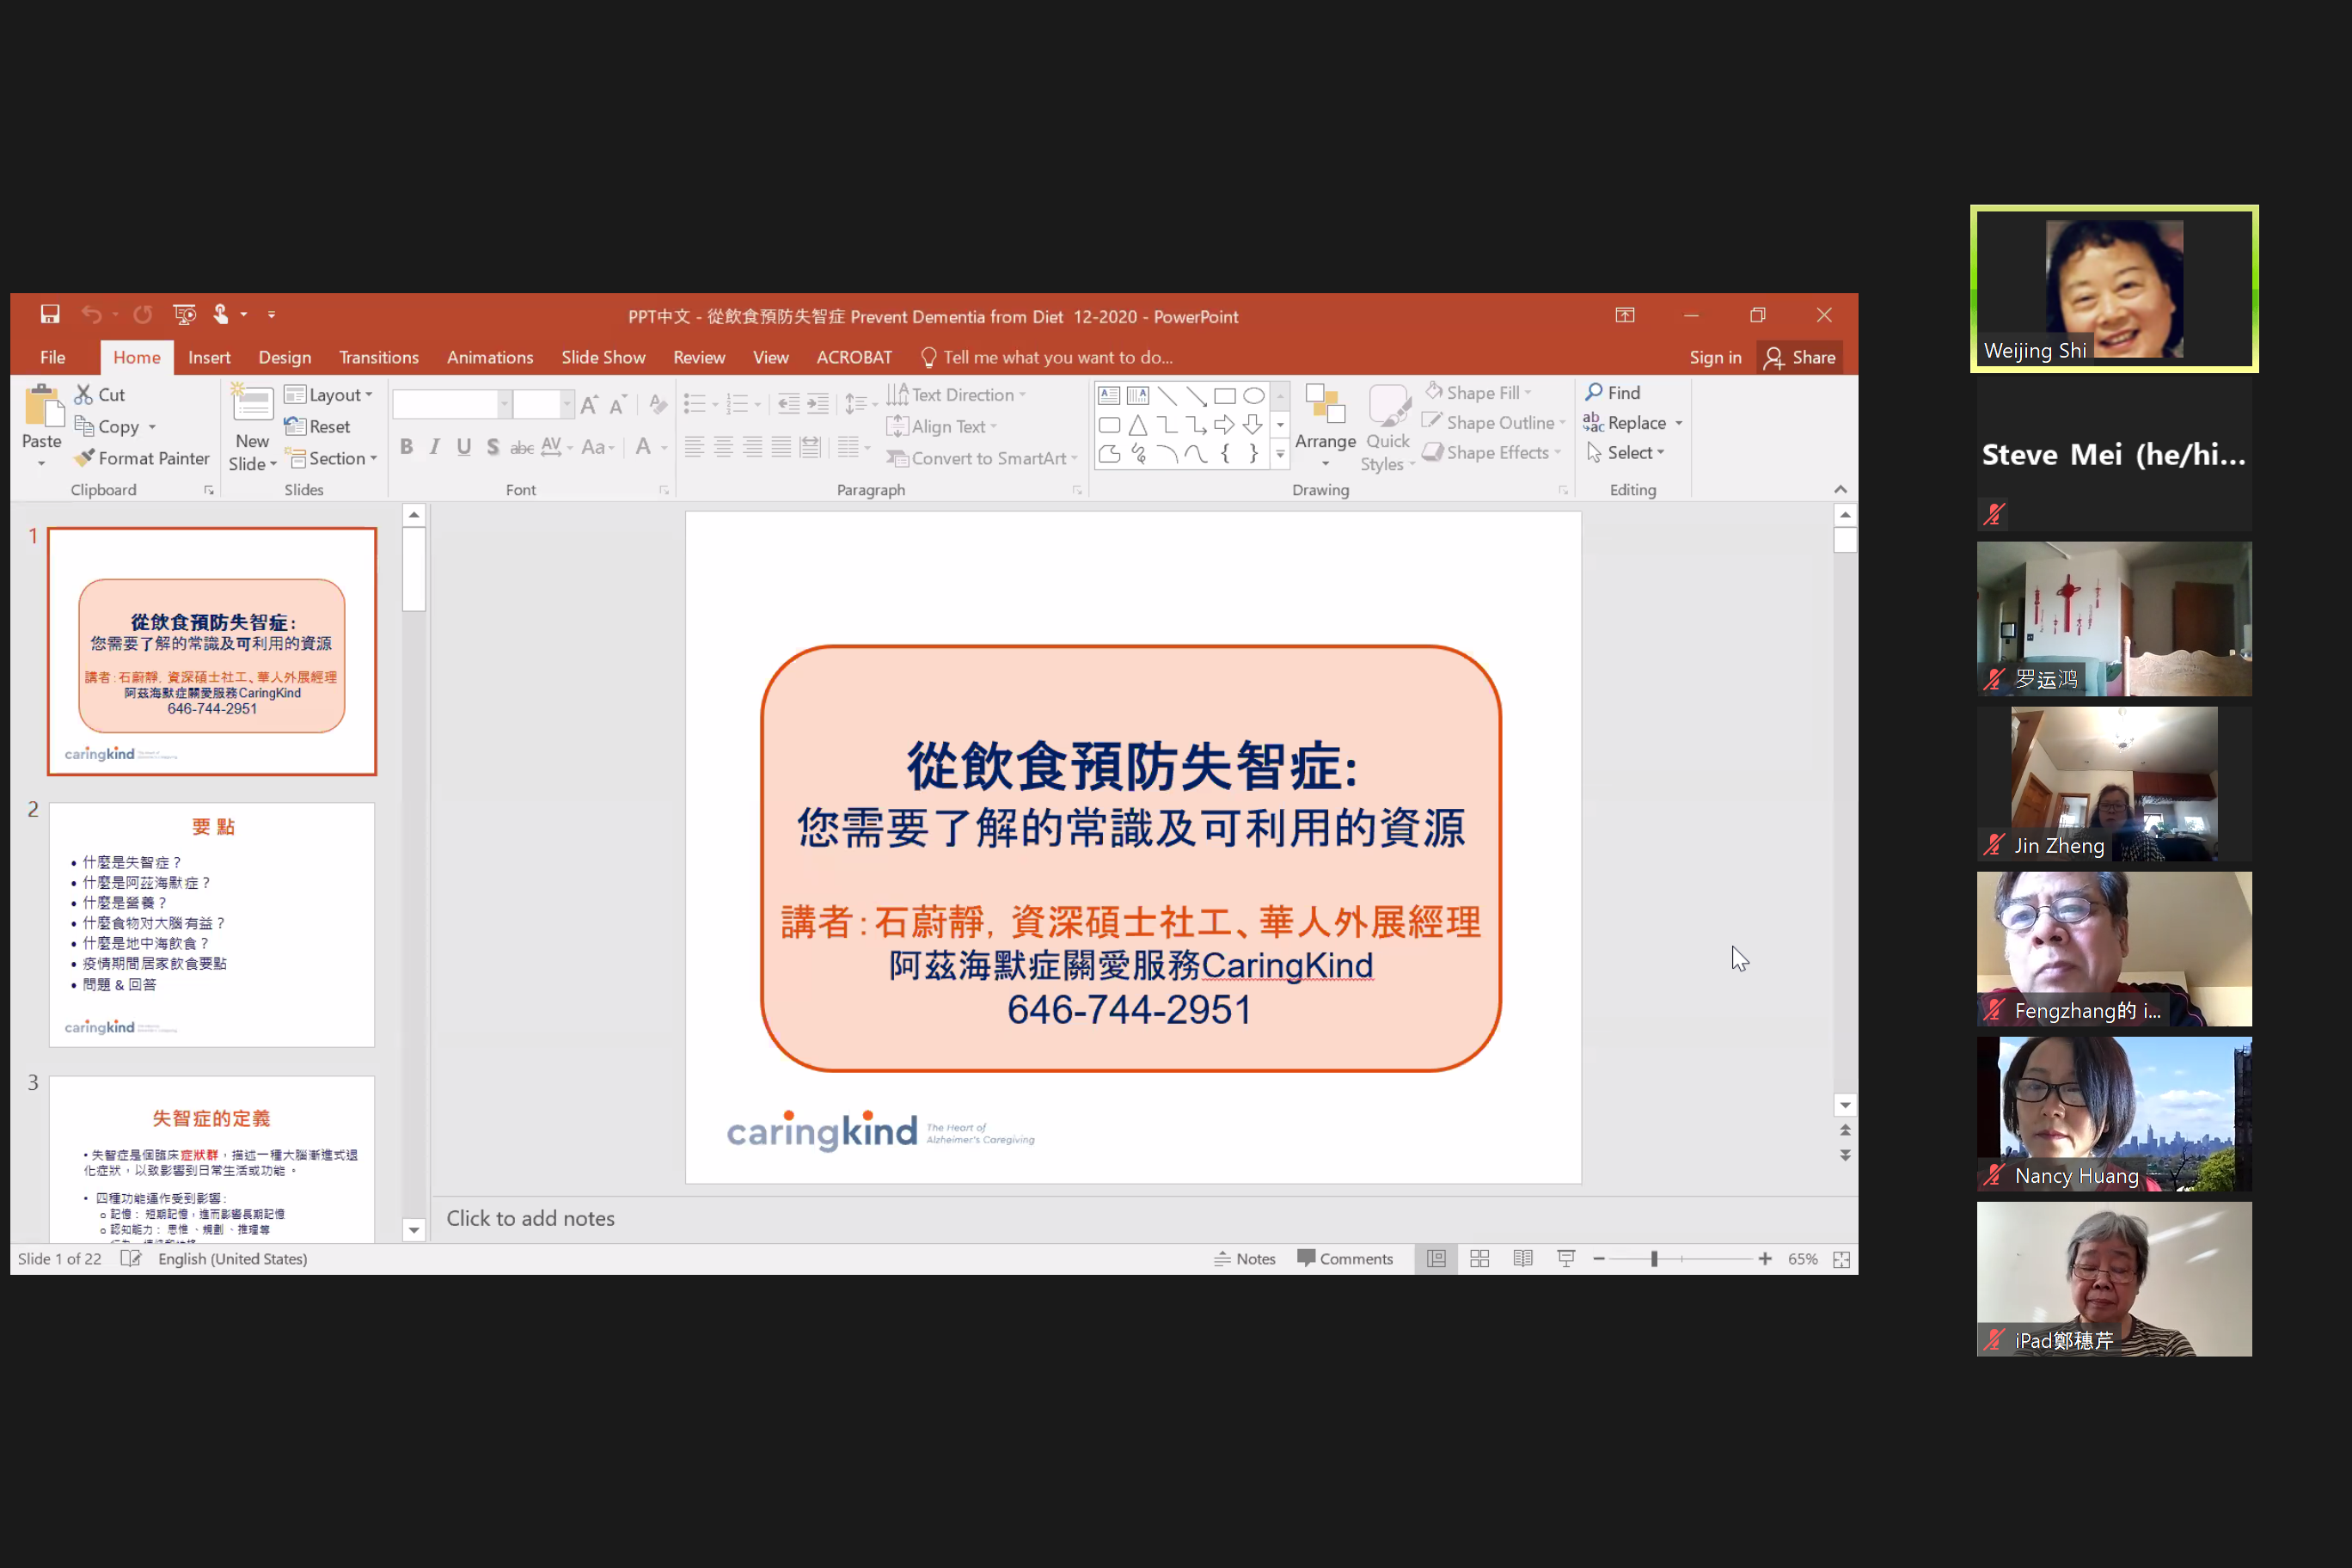Switch to the Slide Show tab
Viewport: 2352px width, 1568px height.
[603, 357]
